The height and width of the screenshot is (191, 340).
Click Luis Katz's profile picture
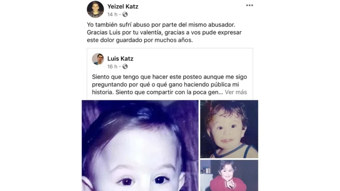tap(98, 59)
